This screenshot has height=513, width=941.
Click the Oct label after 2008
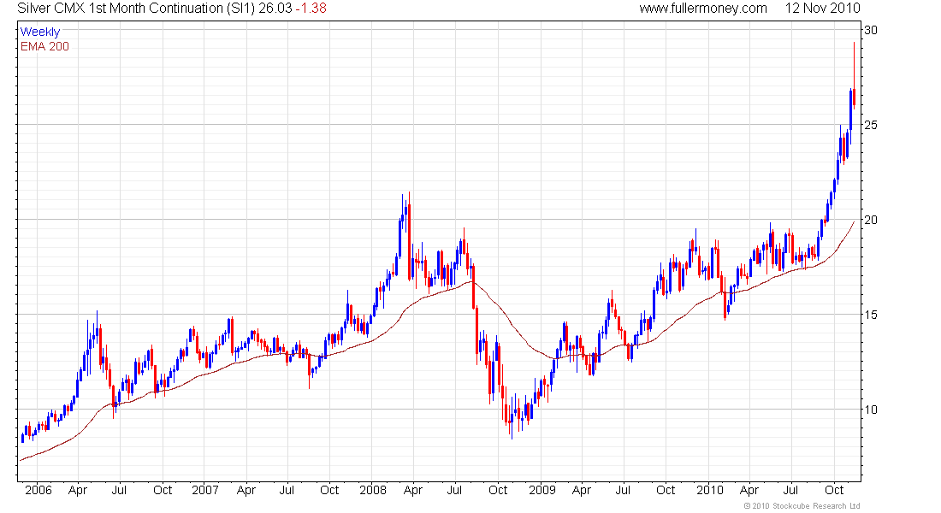point(498,490)
